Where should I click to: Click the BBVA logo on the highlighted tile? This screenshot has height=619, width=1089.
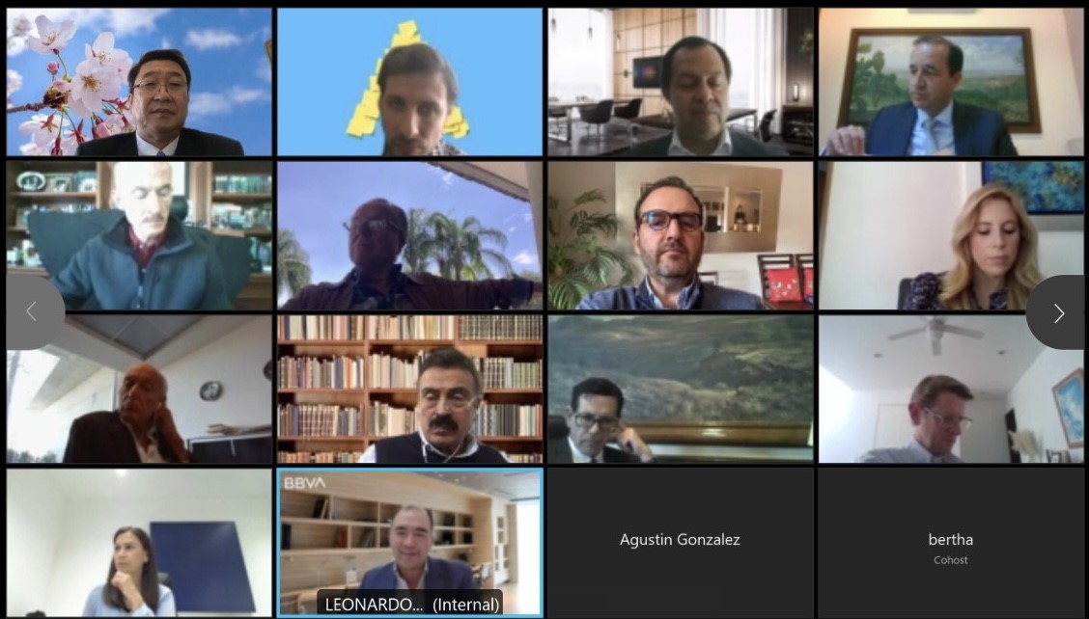point(304,483)
